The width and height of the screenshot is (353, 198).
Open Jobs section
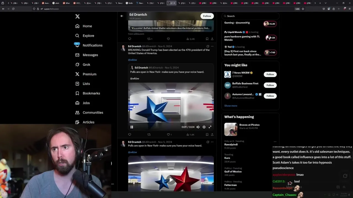tap(82, 103)
